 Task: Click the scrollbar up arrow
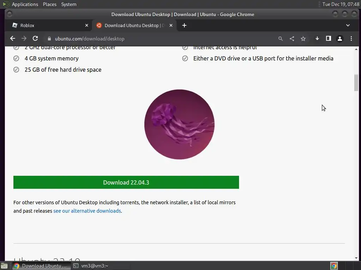coord(356,49)
